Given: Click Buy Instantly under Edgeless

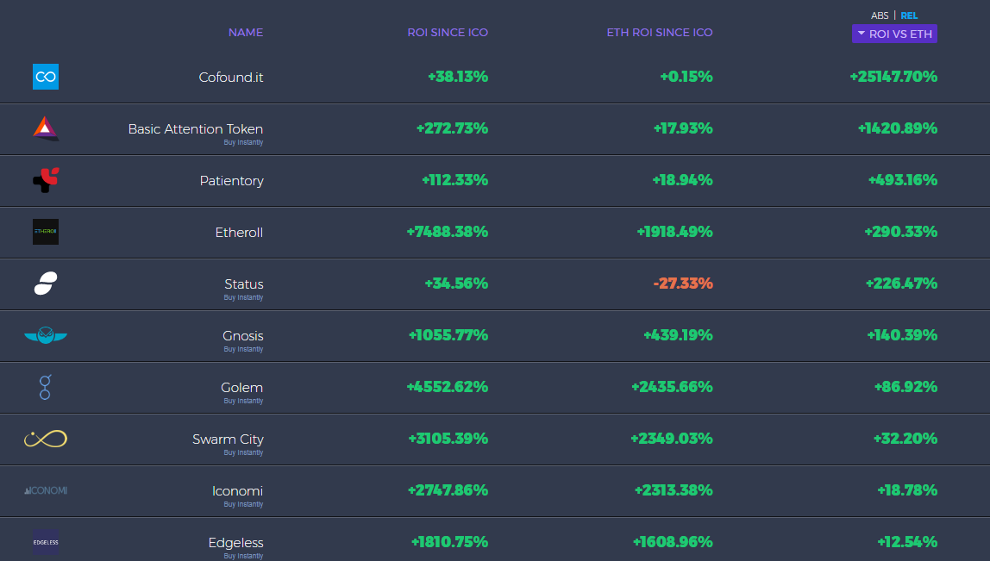Looking at the screenshot, I should 243,556.
